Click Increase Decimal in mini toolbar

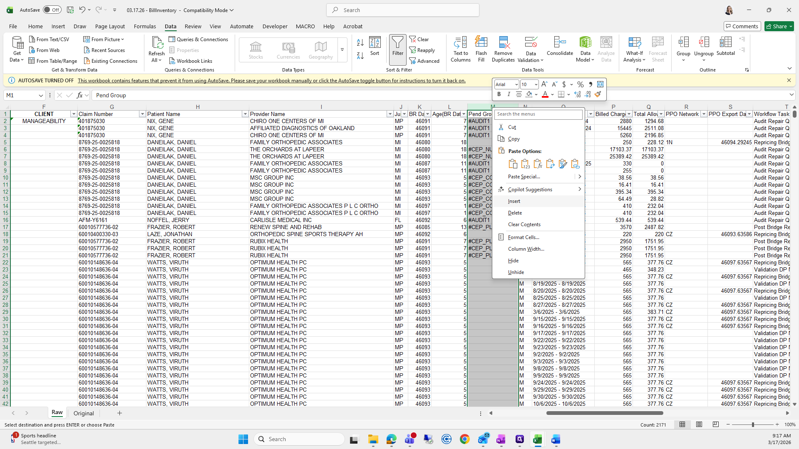(x=578, y=94)
